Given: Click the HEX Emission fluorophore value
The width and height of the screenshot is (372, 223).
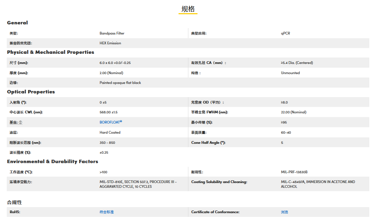Looking at the screenshot, I should [110, 43].
